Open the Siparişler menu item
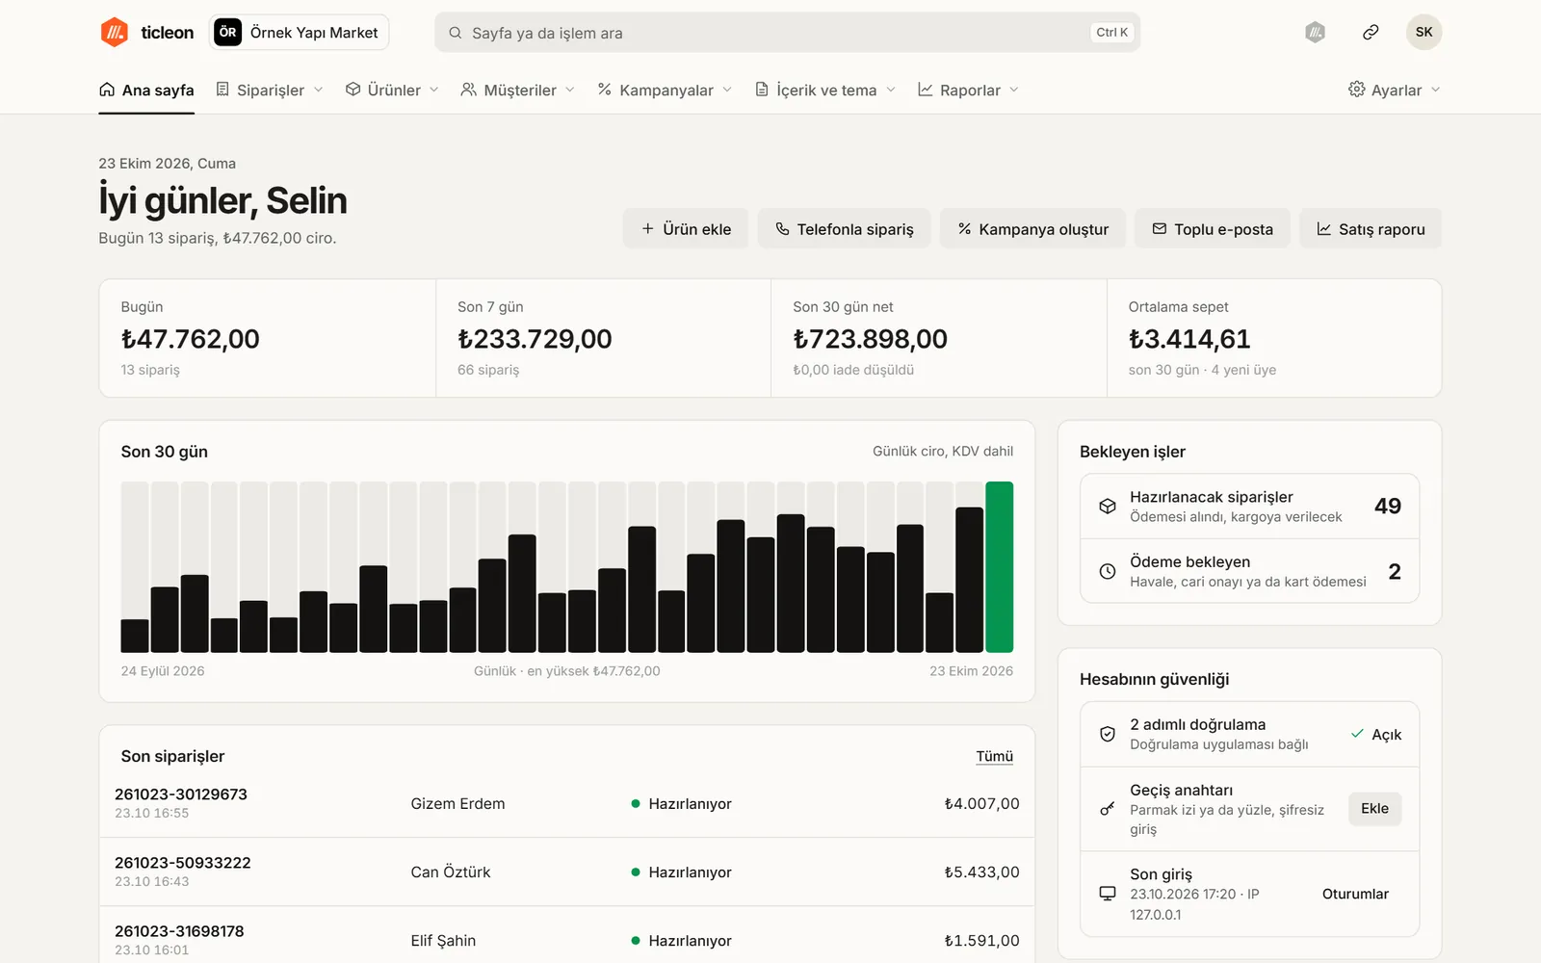 coord(270,90)
